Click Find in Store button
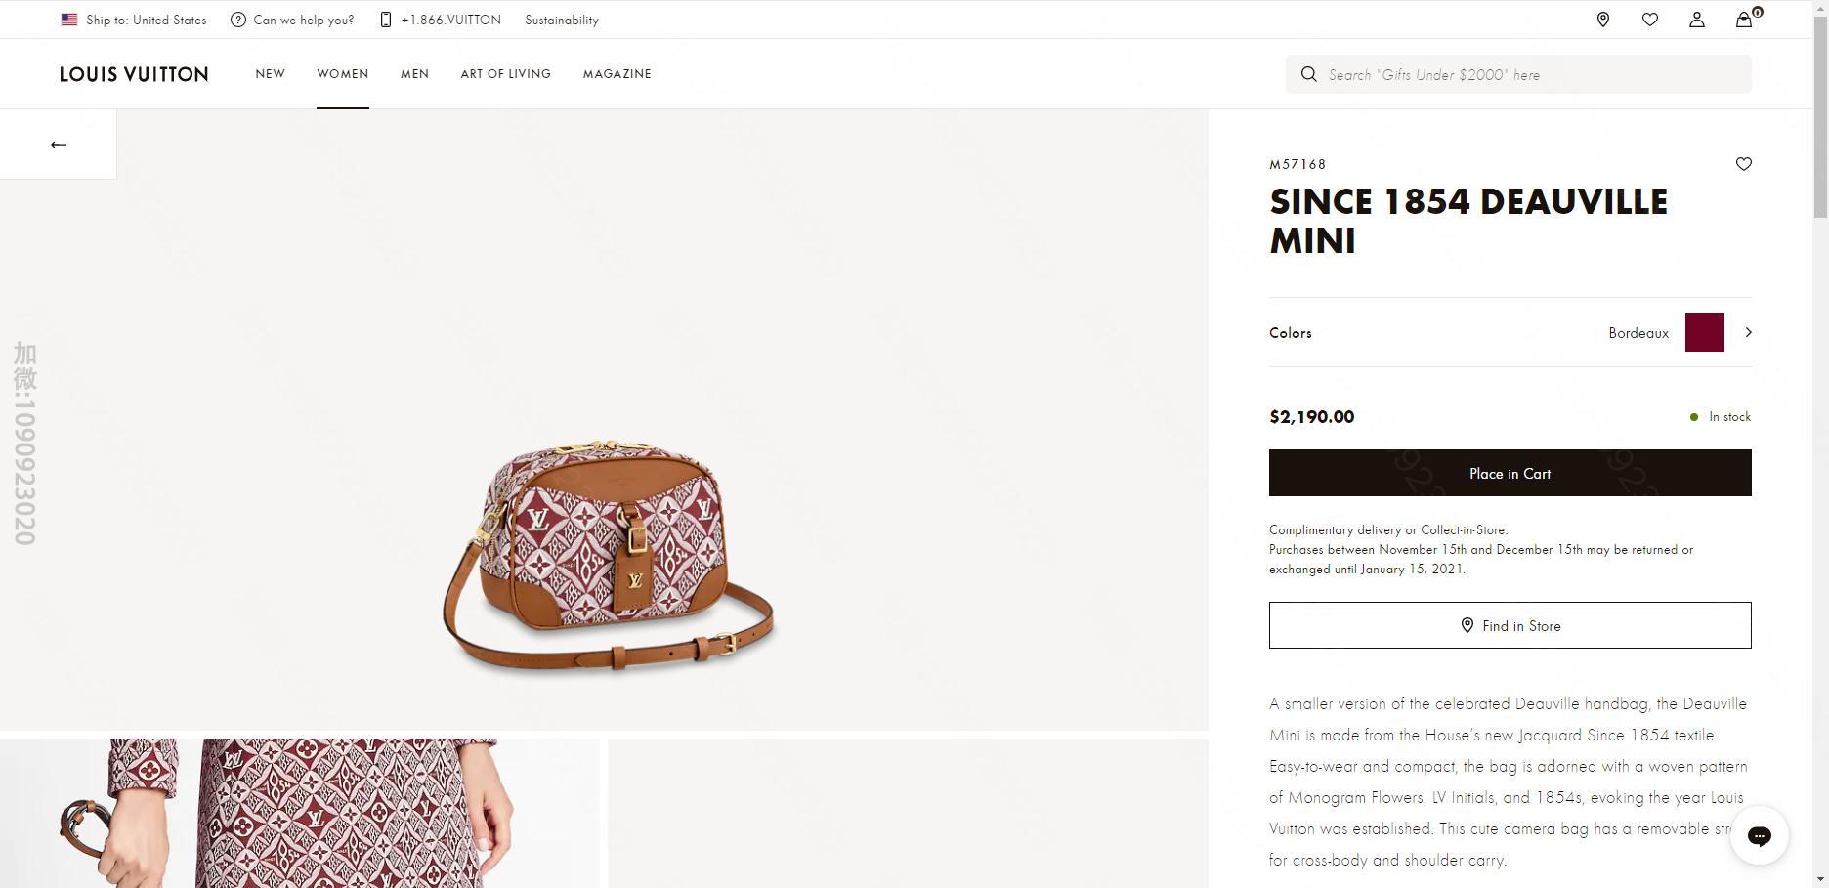The width and height of the screenshot is (1829, 888). 1510,625
